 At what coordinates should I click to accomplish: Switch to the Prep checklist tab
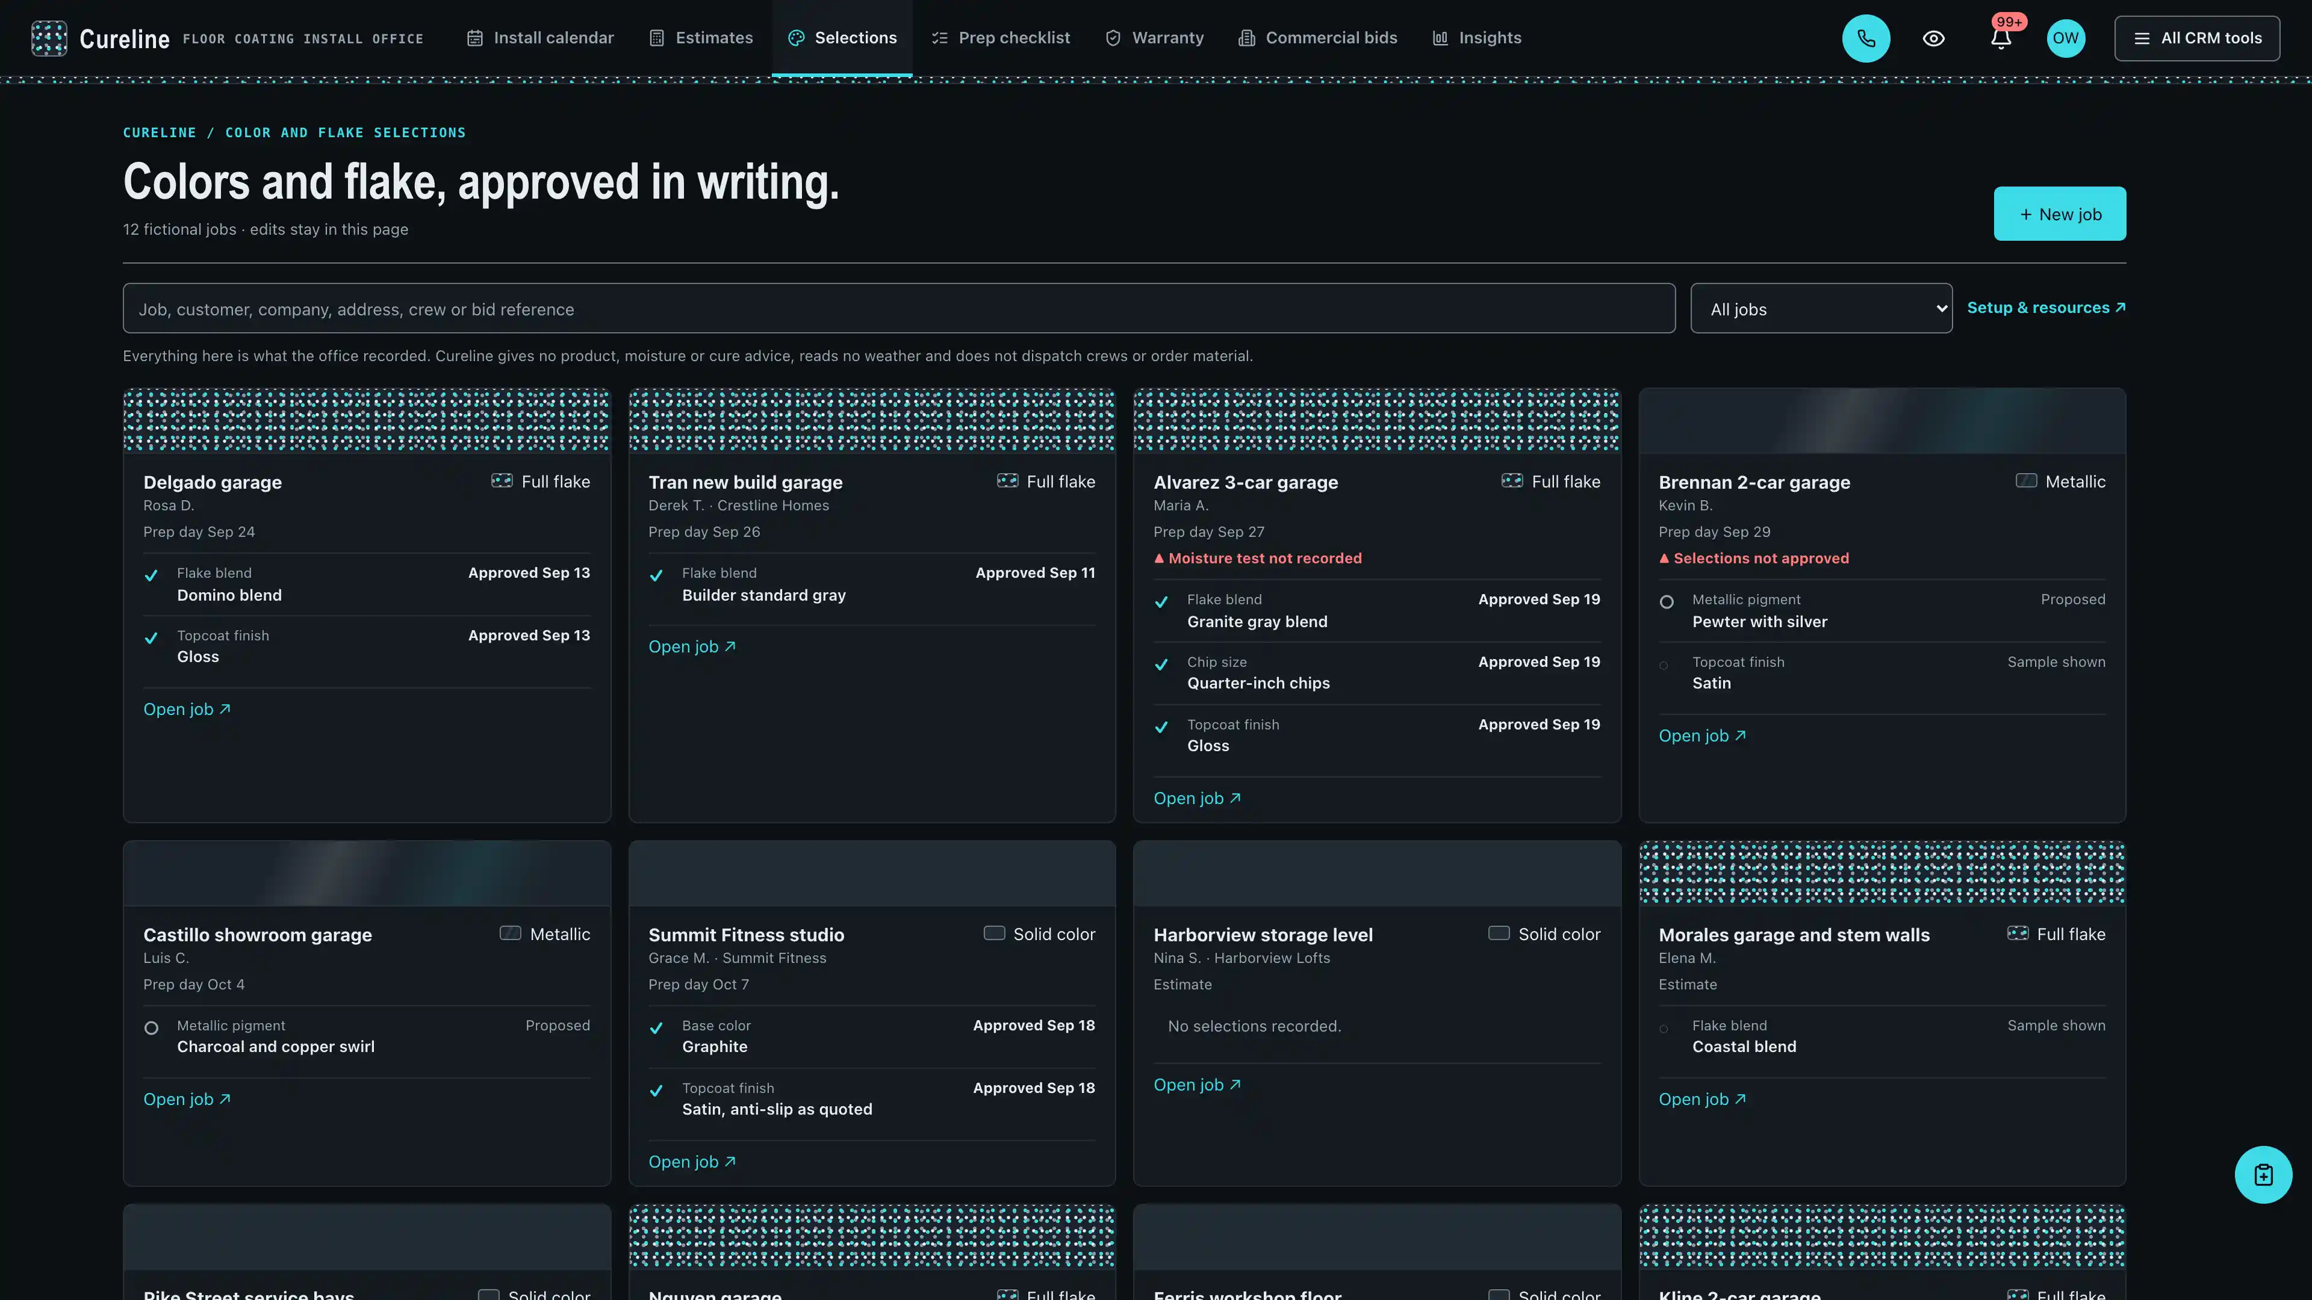pos(1001,38)
